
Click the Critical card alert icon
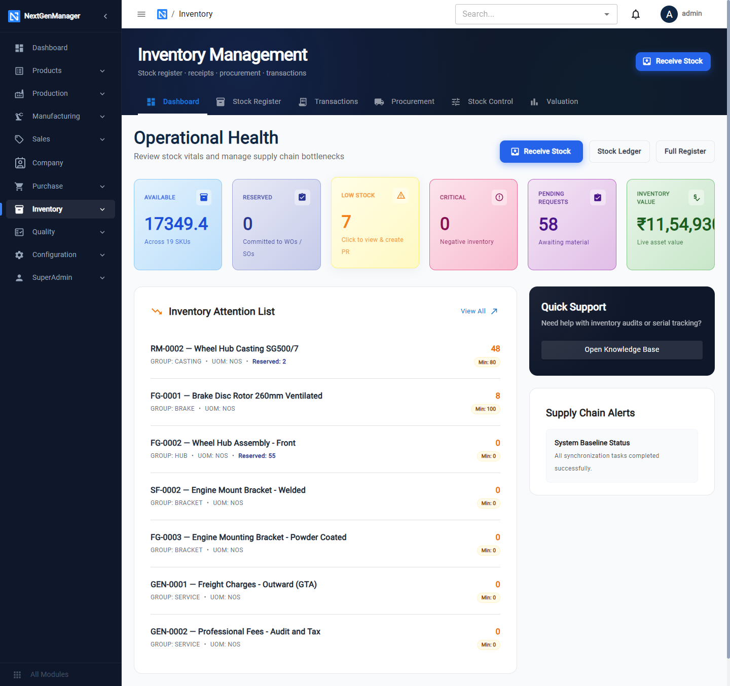[499, 197]
